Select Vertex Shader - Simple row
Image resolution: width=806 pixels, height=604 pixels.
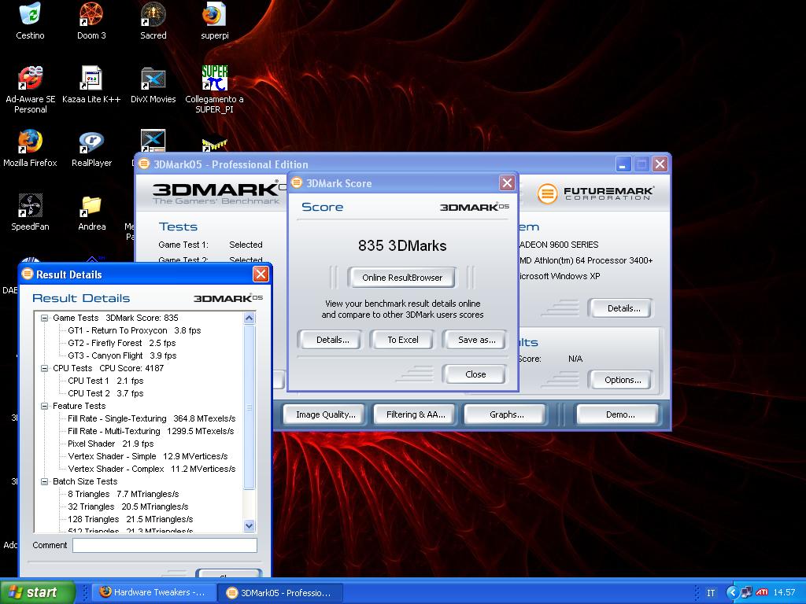[x=147, y=456]
